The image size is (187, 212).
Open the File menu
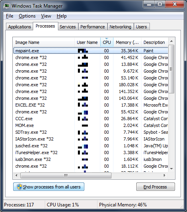[x=10, y=16]
